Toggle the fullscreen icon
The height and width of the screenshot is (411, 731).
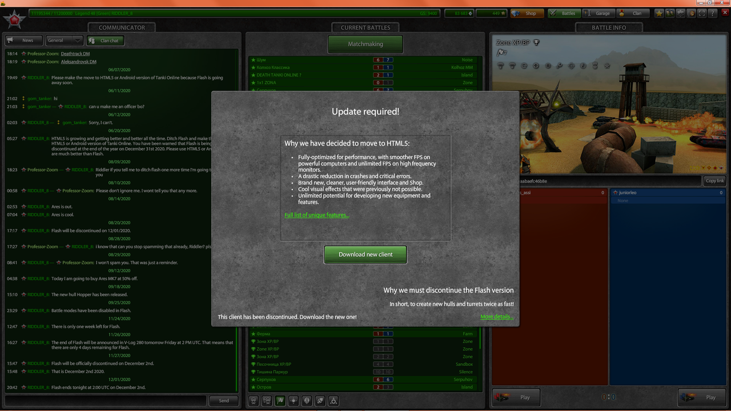[702, 13]
